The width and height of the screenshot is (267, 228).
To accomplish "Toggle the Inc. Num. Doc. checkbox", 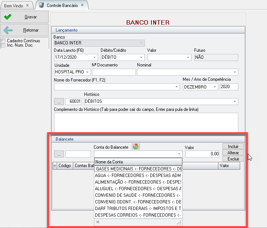I will pyautogui.click(x=3, y=45).
